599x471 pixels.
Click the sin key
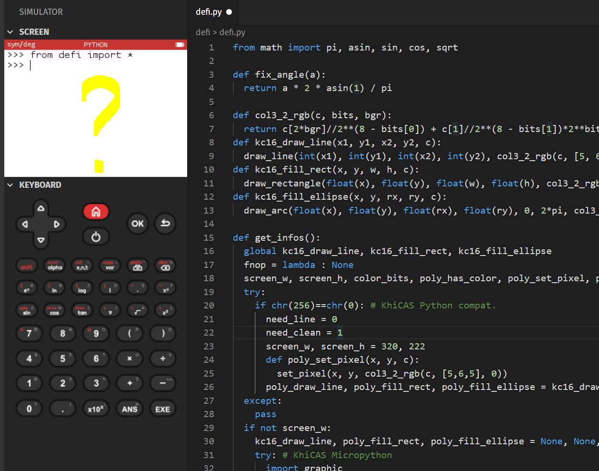point(27,310)
